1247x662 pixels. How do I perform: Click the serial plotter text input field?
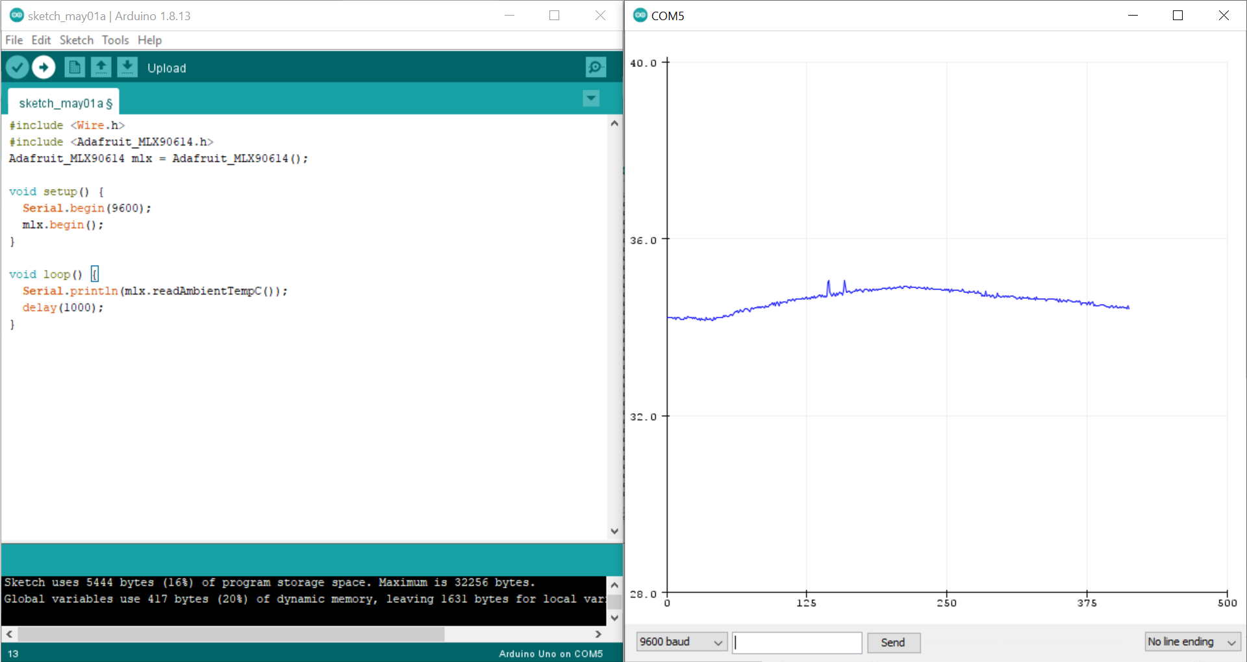click(x=797, y=643)
